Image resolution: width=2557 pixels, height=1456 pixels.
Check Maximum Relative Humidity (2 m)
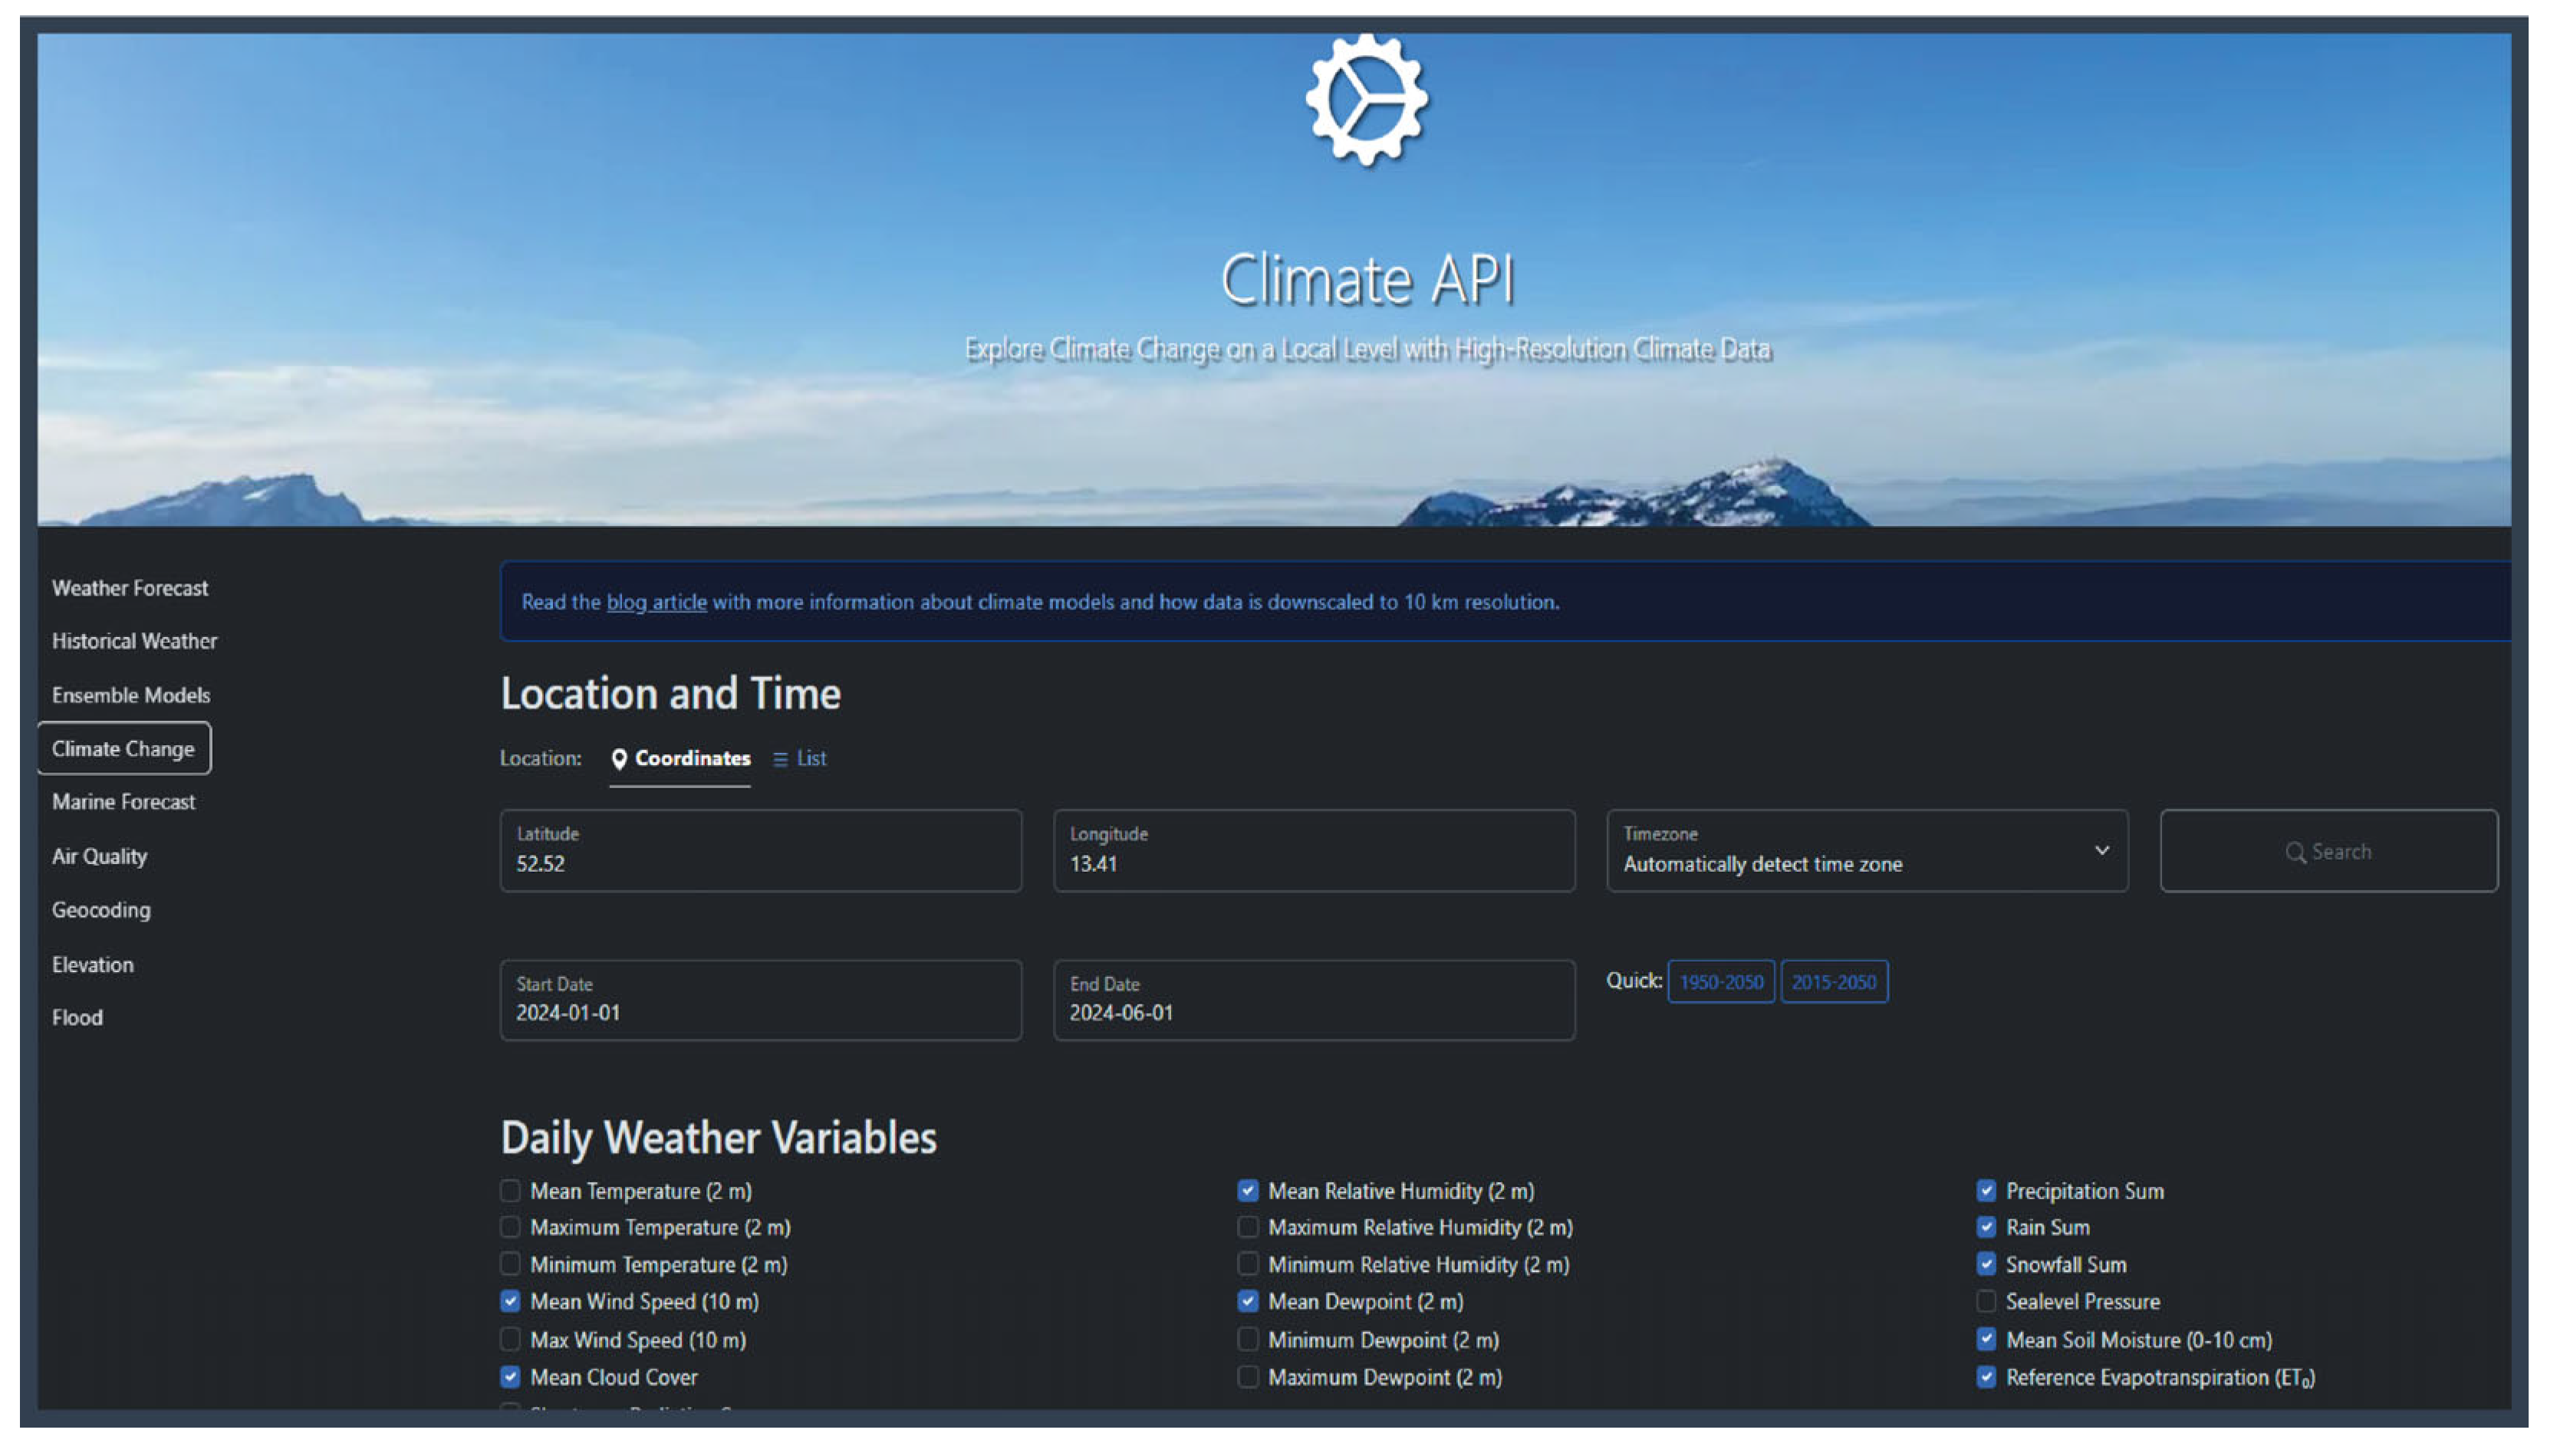tap(1247, 1227)
